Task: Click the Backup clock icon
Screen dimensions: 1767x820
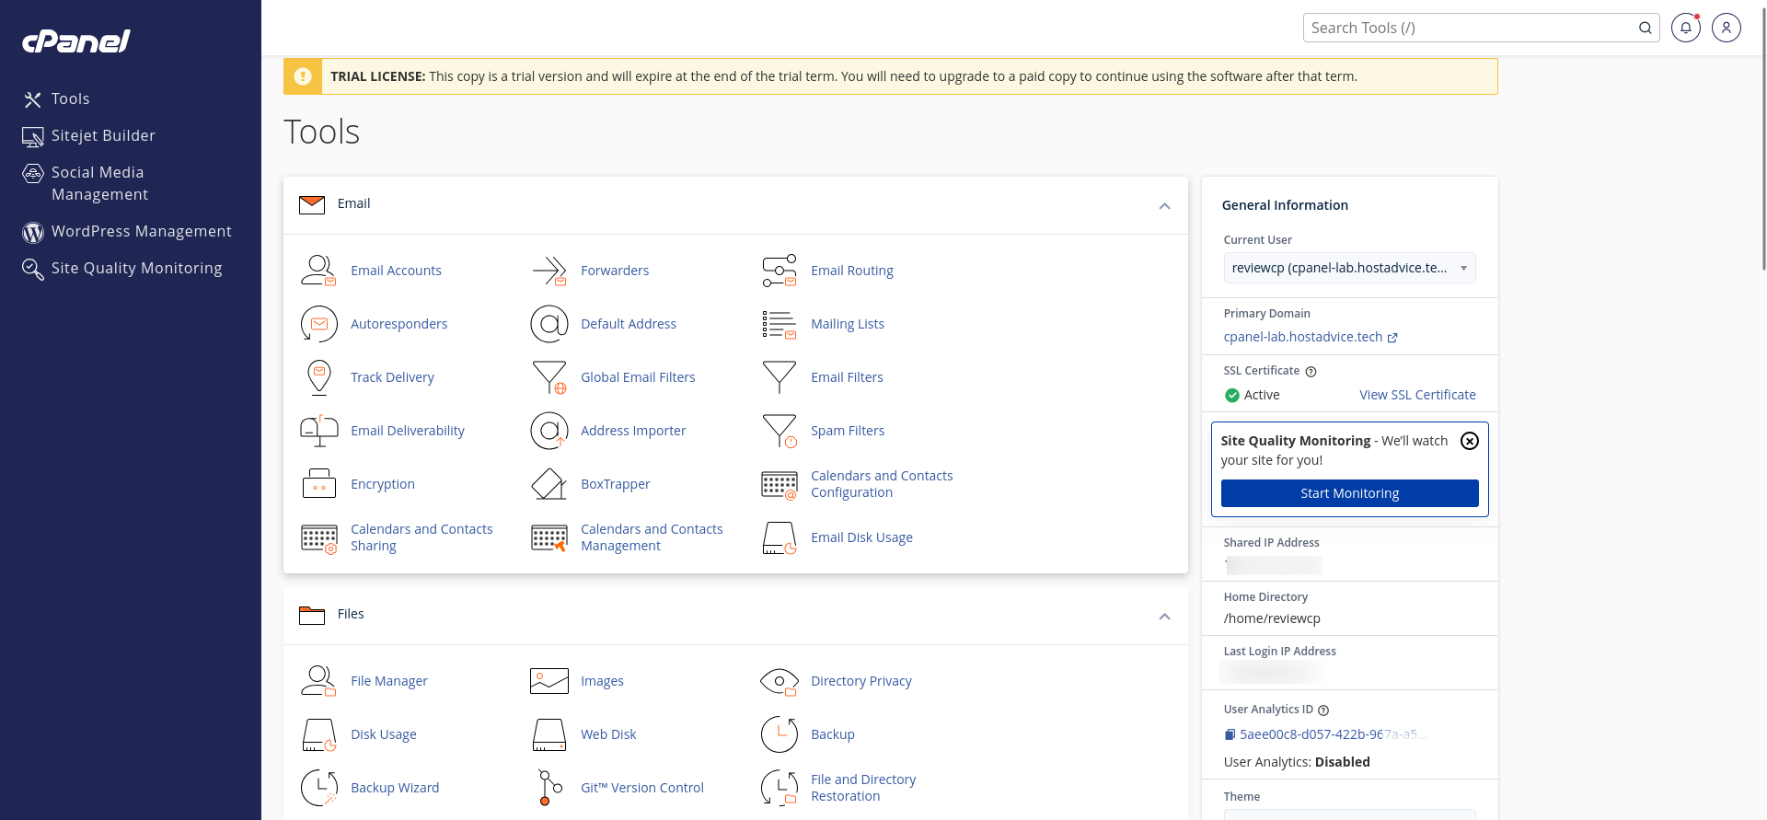Action: click(x=779, y=734)
